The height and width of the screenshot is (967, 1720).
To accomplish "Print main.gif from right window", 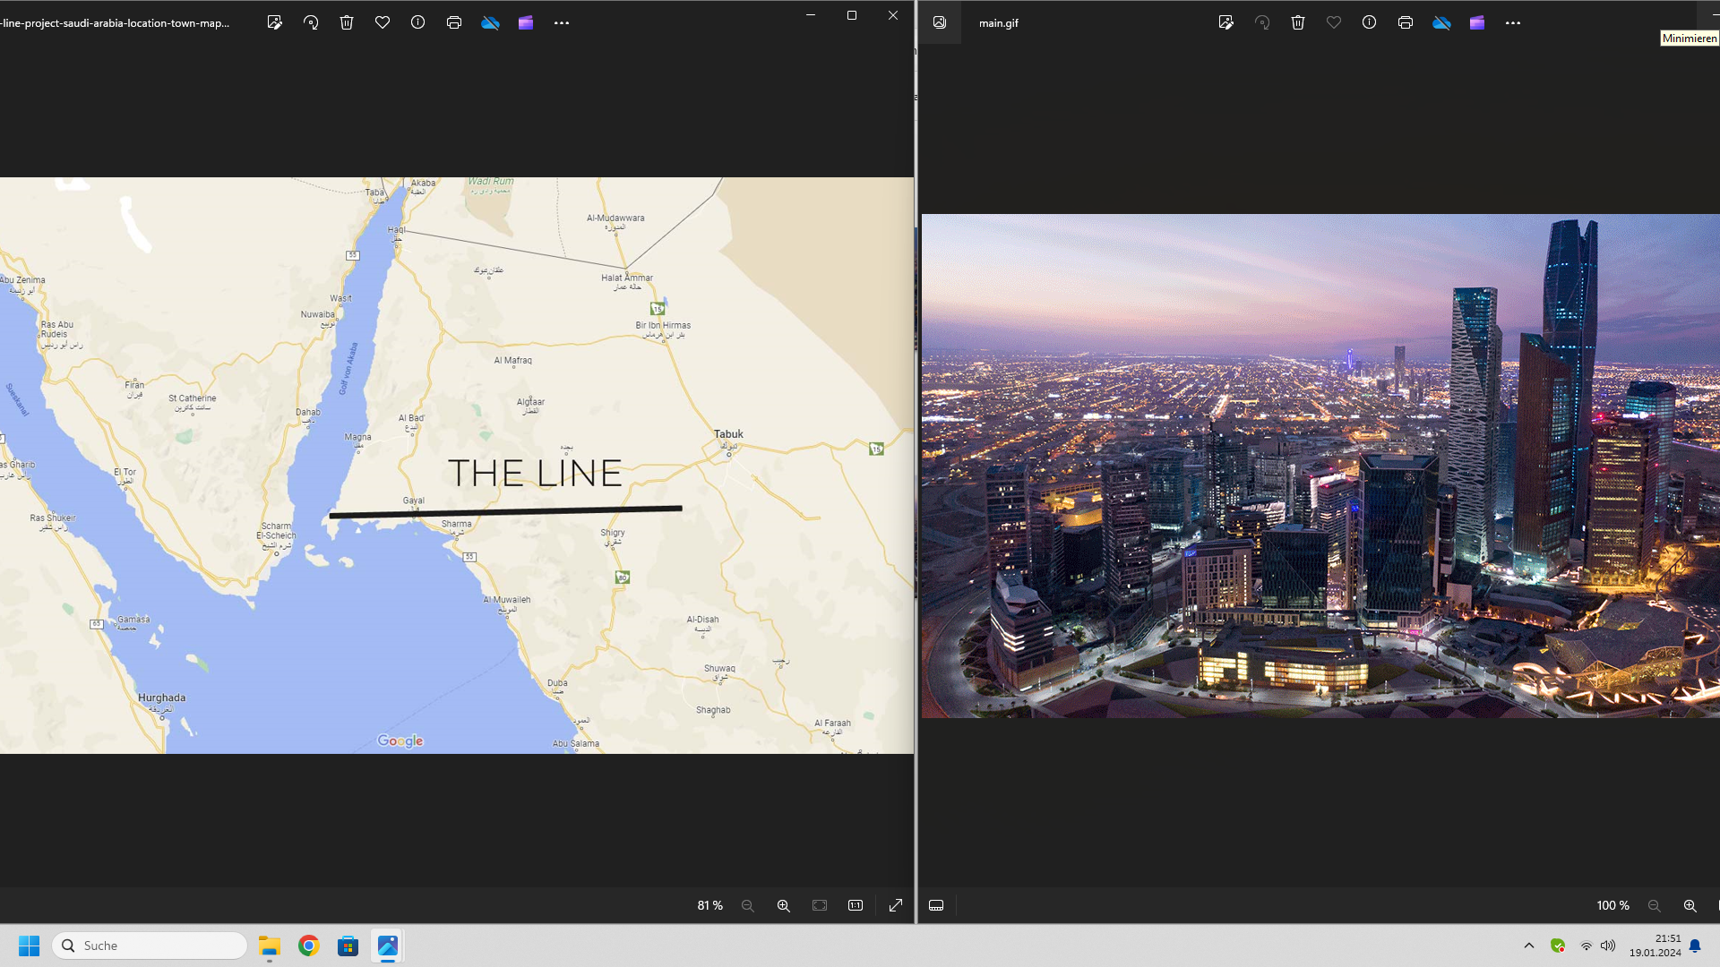I will point(1406,23).
